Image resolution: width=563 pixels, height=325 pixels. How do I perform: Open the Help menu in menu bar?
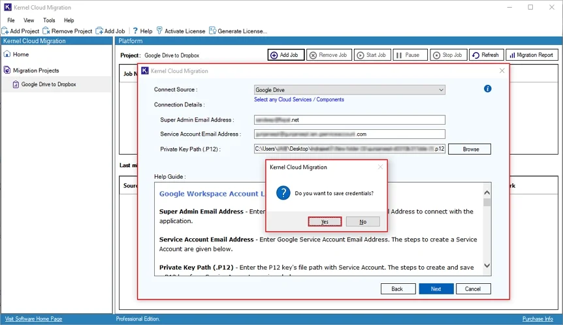(69, 20)
